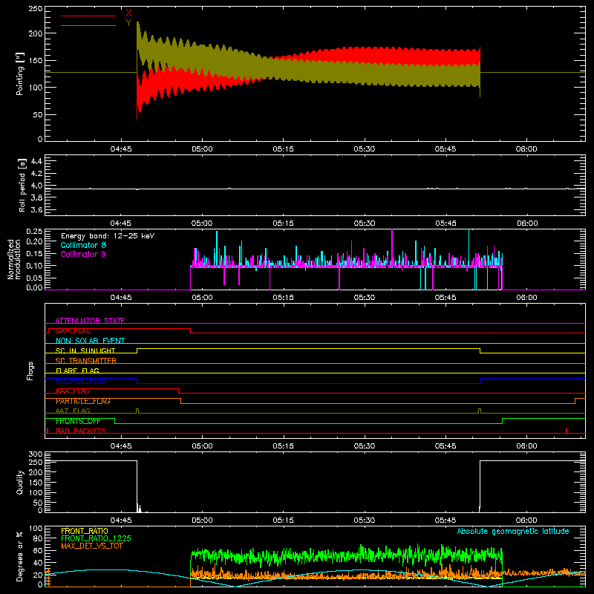Viewport: 594px width, 594px height.
Task: Select the 'Degrees or %' axis label
Action: (x=20, y=556)
